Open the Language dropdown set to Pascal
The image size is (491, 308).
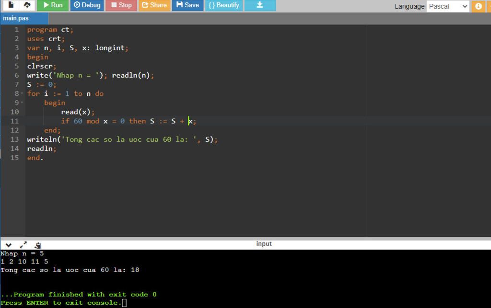[x=448, y=6]
